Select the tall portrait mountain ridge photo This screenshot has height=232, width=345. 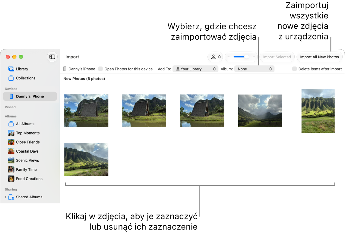(x=318, y=111)
